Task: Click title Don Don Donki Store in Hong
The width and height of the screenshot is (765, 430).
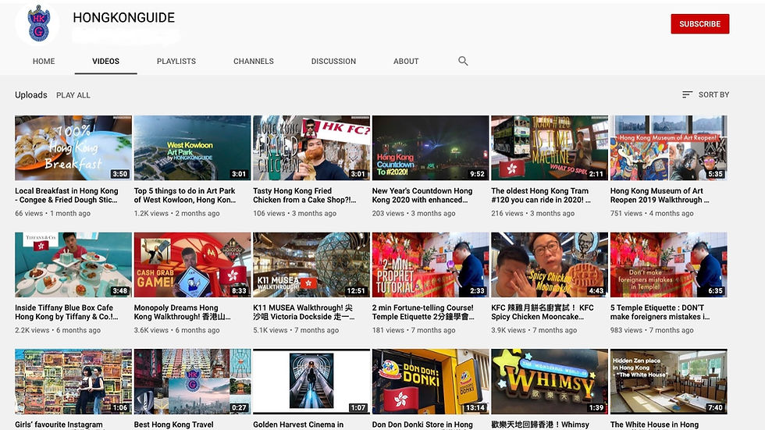Action: click(422, 425)
